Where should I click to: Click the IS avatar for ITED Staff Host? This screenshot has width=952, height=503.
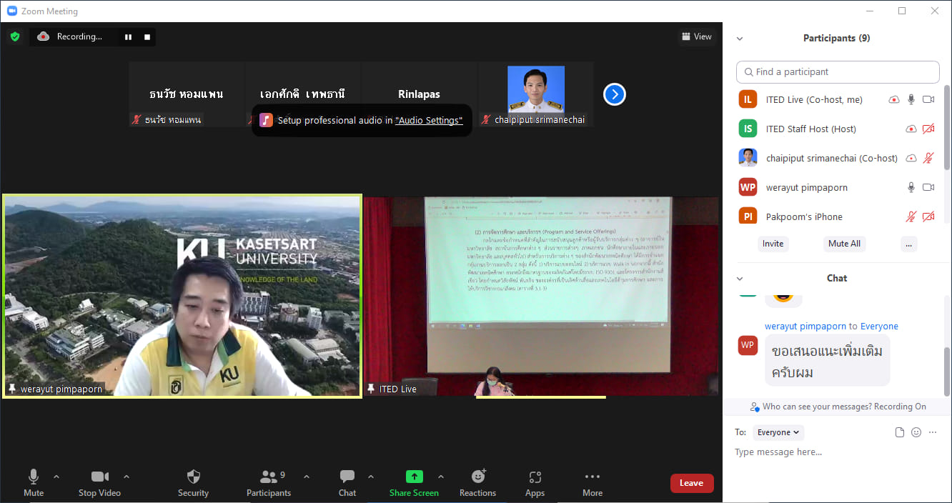748,129
